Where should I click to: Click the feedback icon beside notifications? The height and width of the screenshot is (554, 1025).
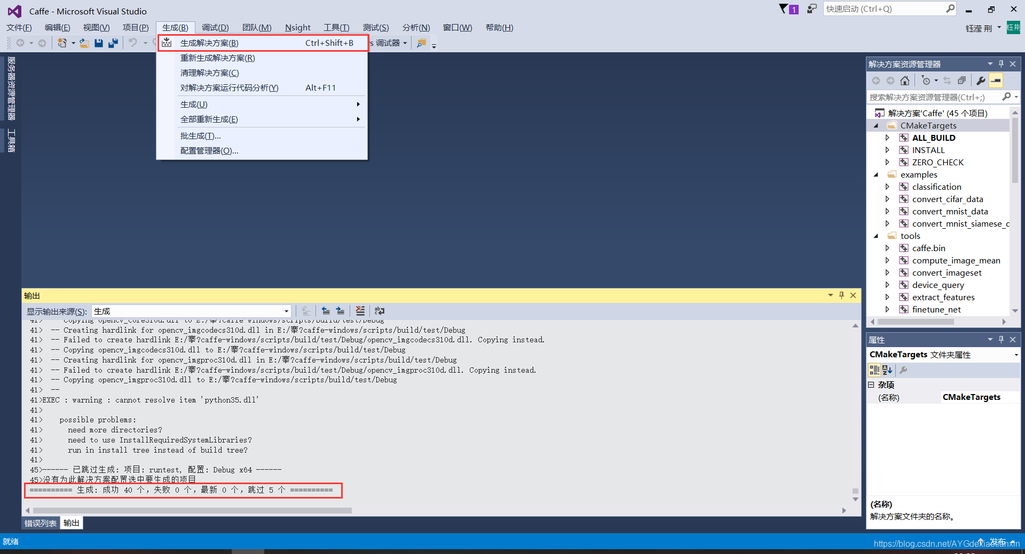click(812, 9)
